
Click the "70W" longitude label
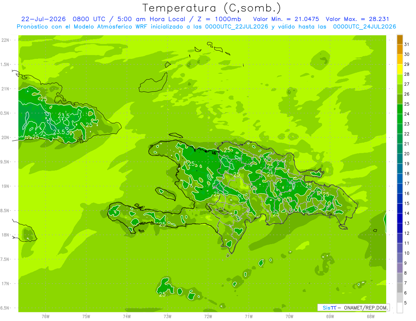289,316
